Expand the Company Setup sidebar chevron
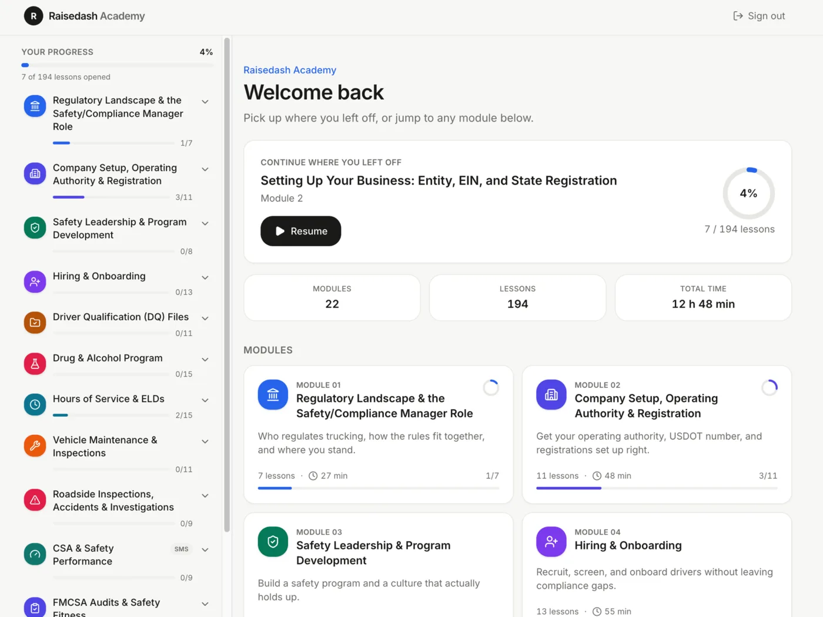This screenshot has height=617, width=823. (x=205, y=169)
